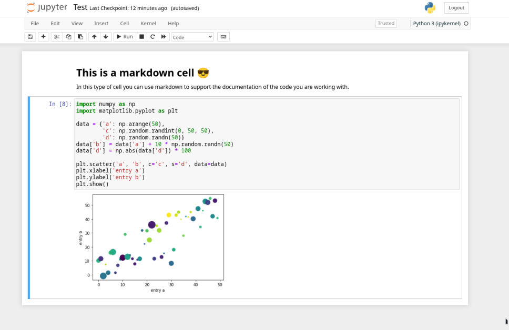Rename the notebook title Test
Screen dimensions: 509x330
click(x=80, y=7)
